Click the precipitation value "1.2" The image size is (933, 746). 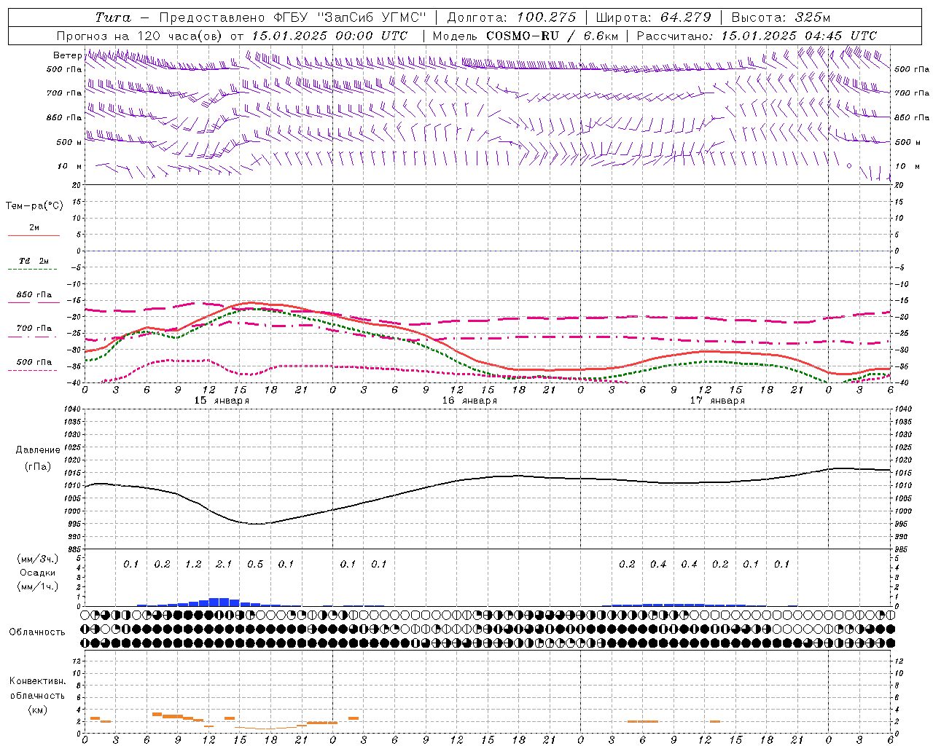[x=193, y=565]
